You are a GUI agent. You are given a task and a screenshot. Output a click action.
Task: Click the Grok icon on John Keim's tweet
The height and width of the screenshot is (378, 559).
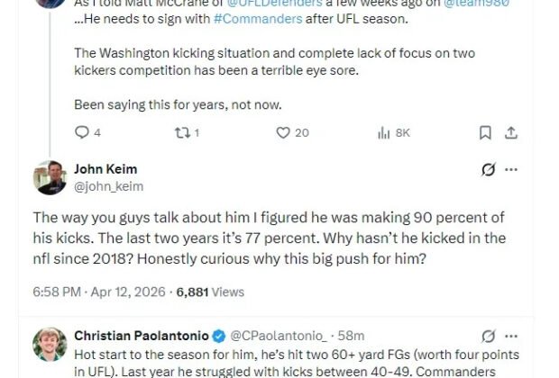click(x=488, y=169)
